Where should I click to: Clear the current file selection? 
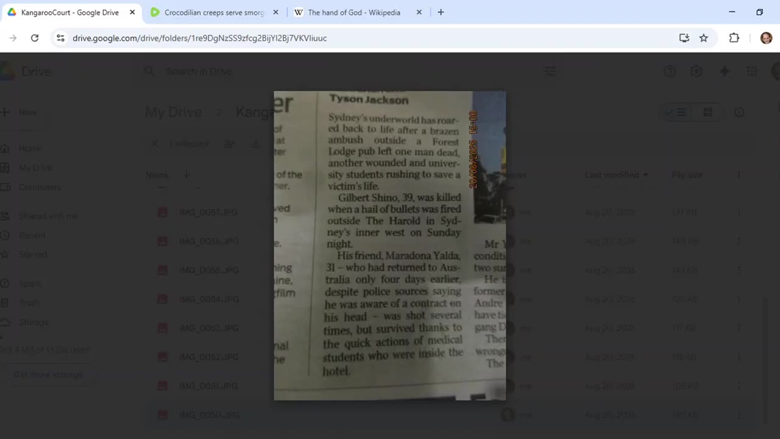(155, 143)
